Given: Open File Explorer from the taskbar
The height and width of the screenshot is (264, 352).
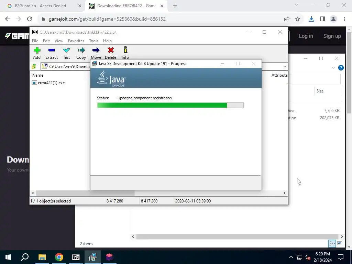Looking at the screenshot, I should click(x=42, y=257).
